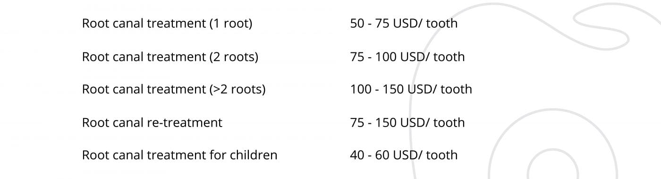Click the word 'tooth' in the '100 - 150' price
661x179 pixels.
pyautogui.click(x=456, y=89)
